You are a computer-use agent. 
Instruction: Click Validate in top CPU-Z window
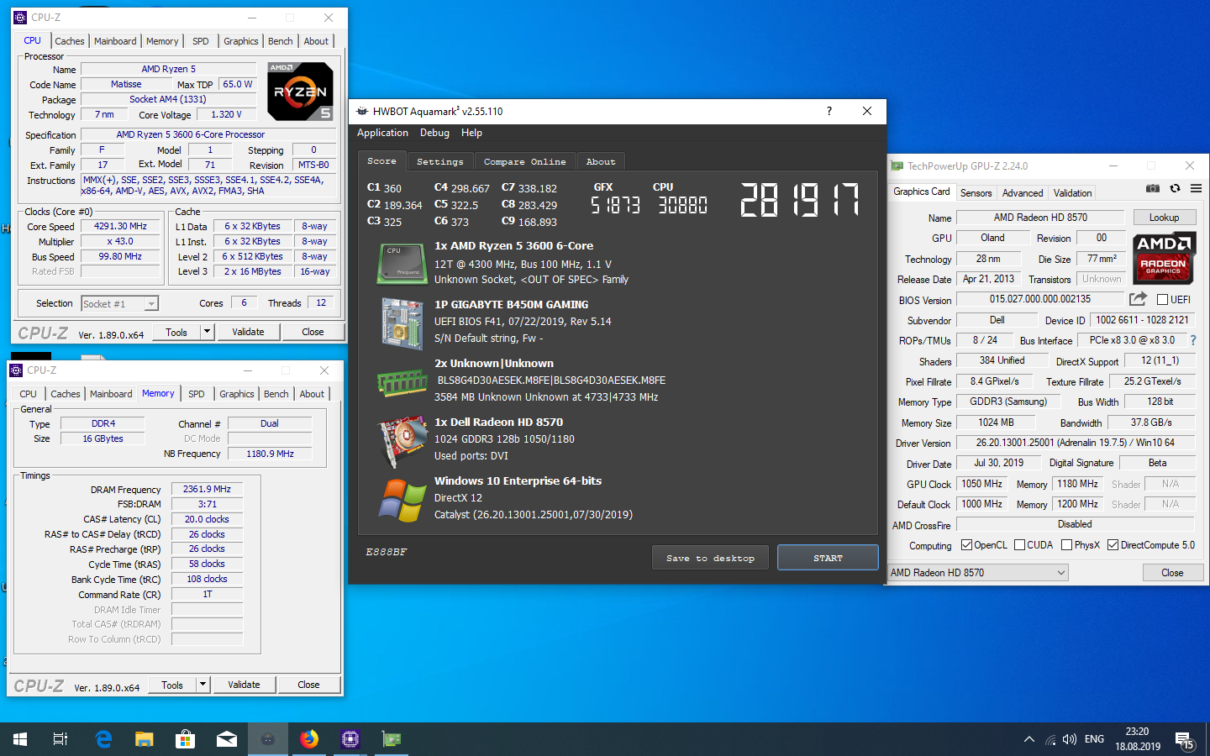pyautogui.click(x=248, y=332)
